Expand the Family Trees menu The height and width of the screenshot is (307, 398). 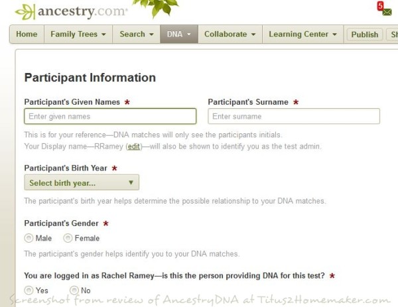point(78,34)
